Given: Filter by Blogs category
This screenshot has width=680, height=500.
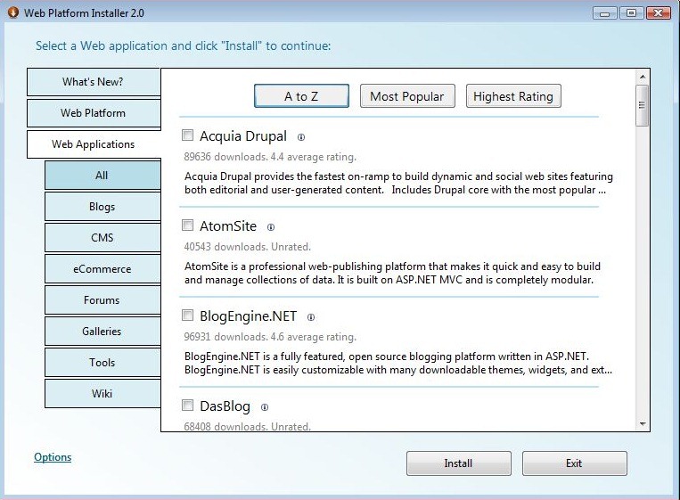Looking at the screenshot, I should tap(102, 207).
